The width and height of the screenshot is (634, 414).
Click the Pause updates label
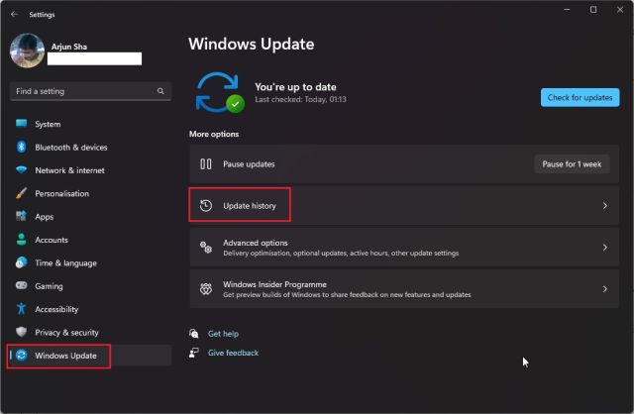(249, 164)
